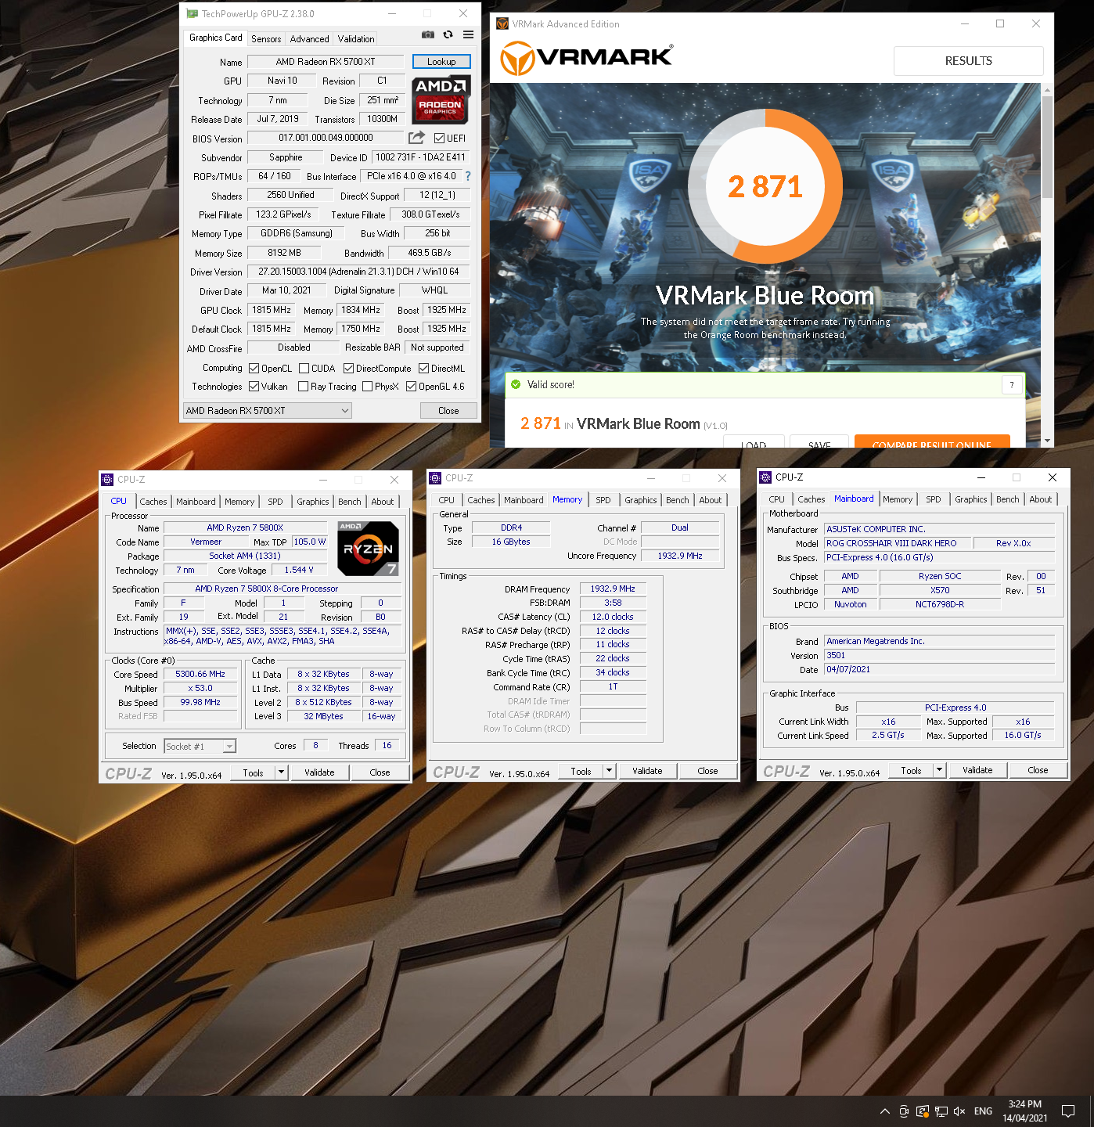
Task: Toggle the OpenGL 4.6 checkbox
Action: tap(412, 387)
